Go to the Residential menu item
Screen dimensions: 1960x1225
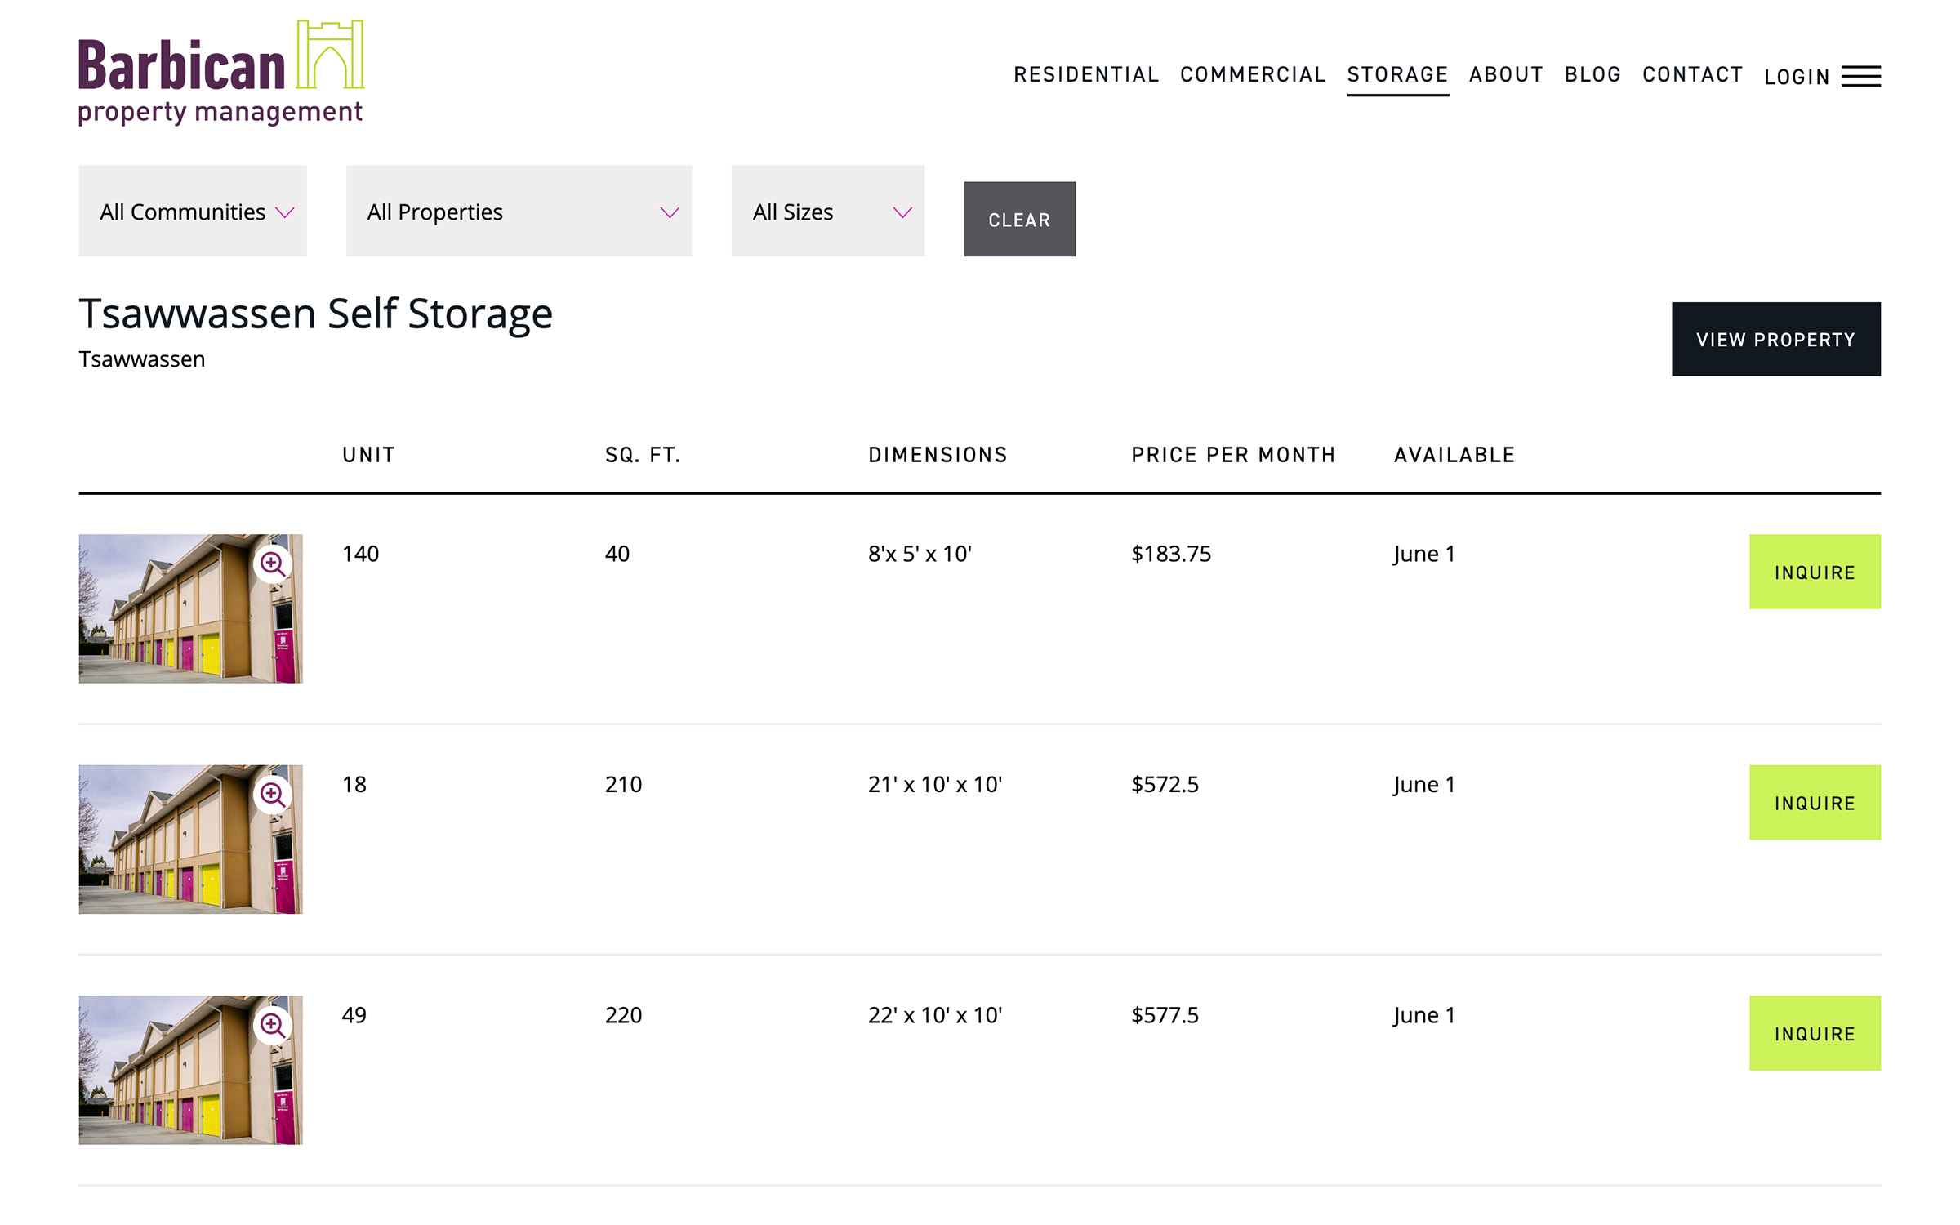pos(1086,74)
